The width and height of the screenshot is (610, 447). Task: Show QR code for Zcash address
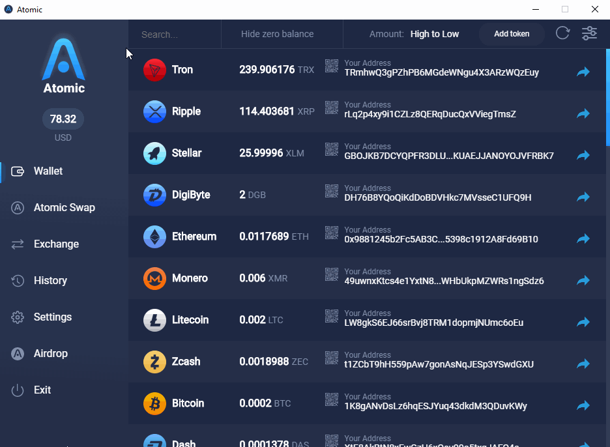click(x=332, y=358)
